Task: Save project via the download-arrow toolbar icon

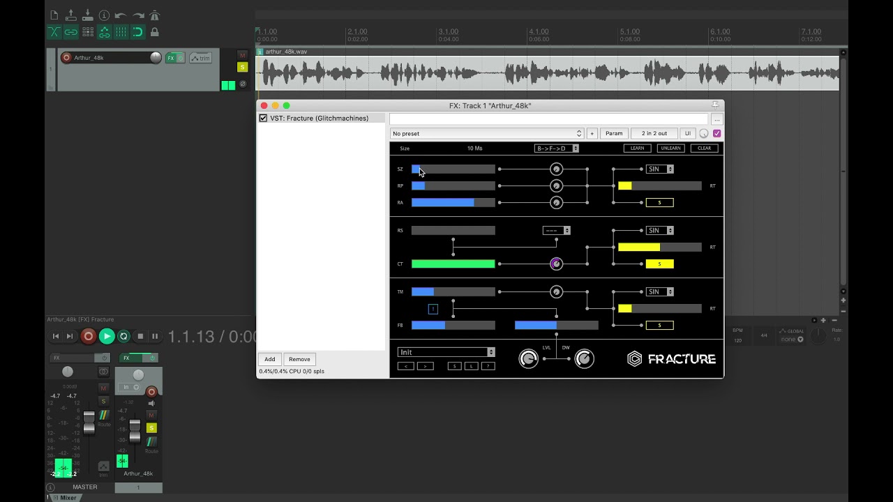Action: pos(88,15)
